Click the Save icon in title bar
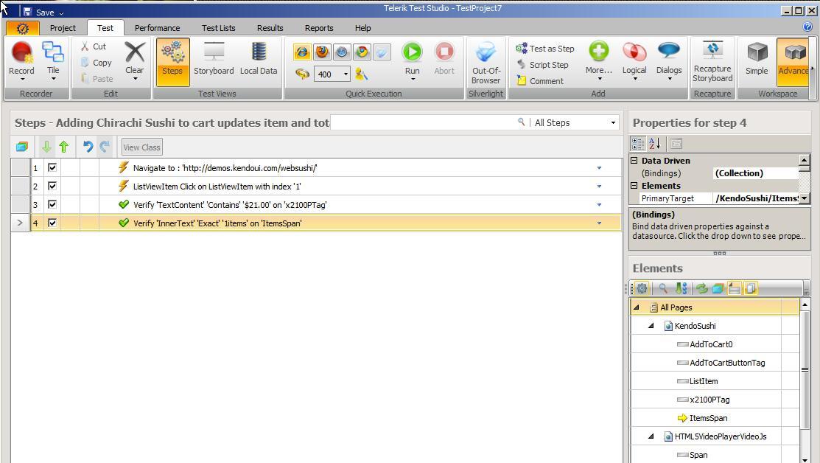The image size is (820, 463). (27, 12)
